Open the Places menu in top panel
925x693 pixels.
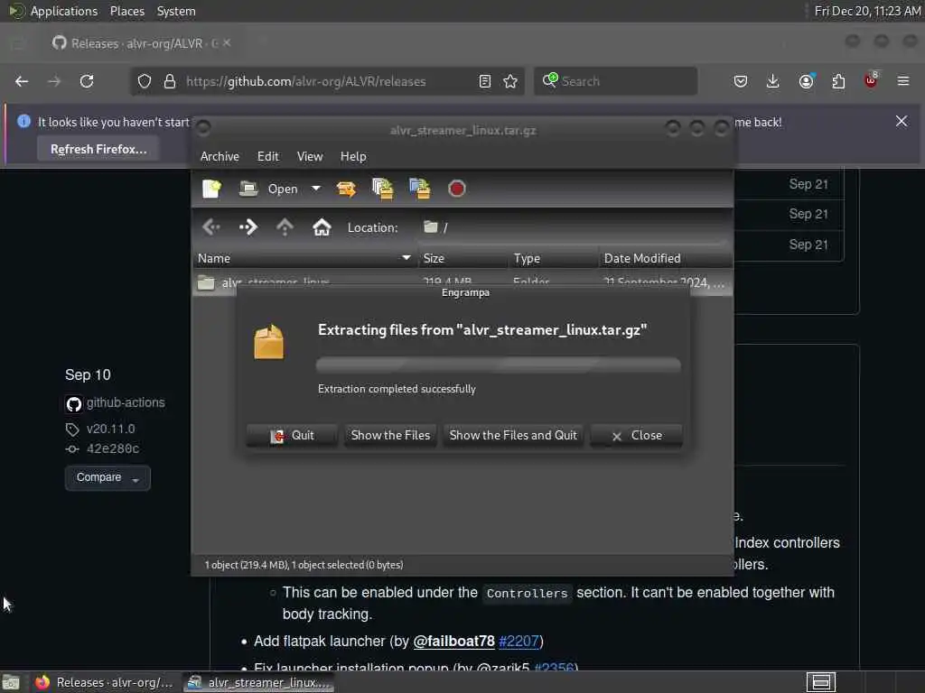pos(126,11)
